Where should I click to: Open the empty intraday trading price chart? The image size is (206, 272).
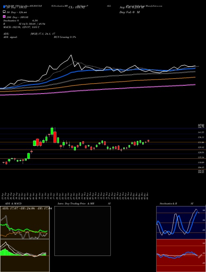pos(82,231)
